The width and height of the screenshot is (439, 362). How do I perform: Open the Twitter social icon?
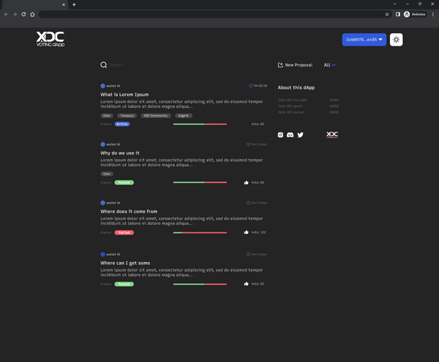click(300, 135)
